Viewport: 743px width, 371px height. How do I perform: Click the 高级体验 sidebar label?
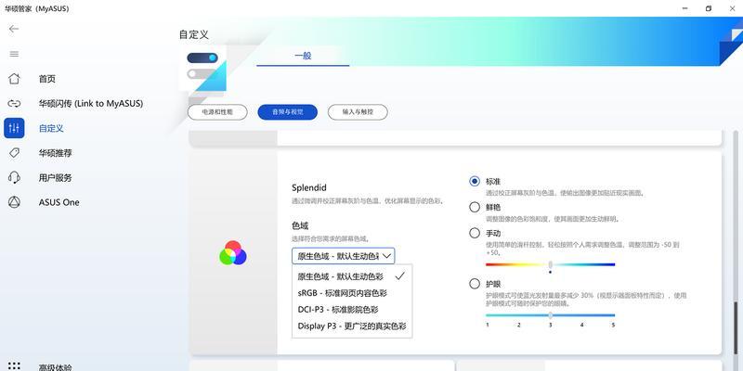click(56, 367)
